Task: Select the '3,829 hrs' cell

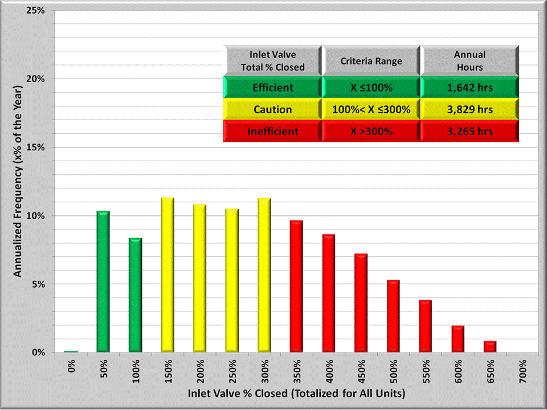Action: tap(470, 109)
